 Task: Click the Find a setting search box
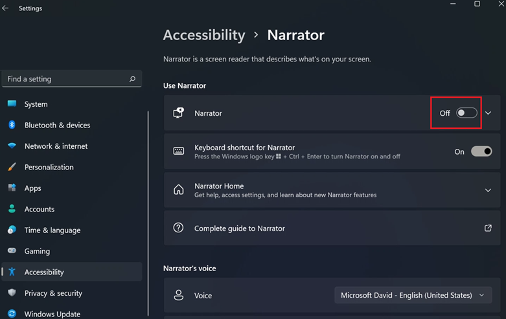click(65, 79)
